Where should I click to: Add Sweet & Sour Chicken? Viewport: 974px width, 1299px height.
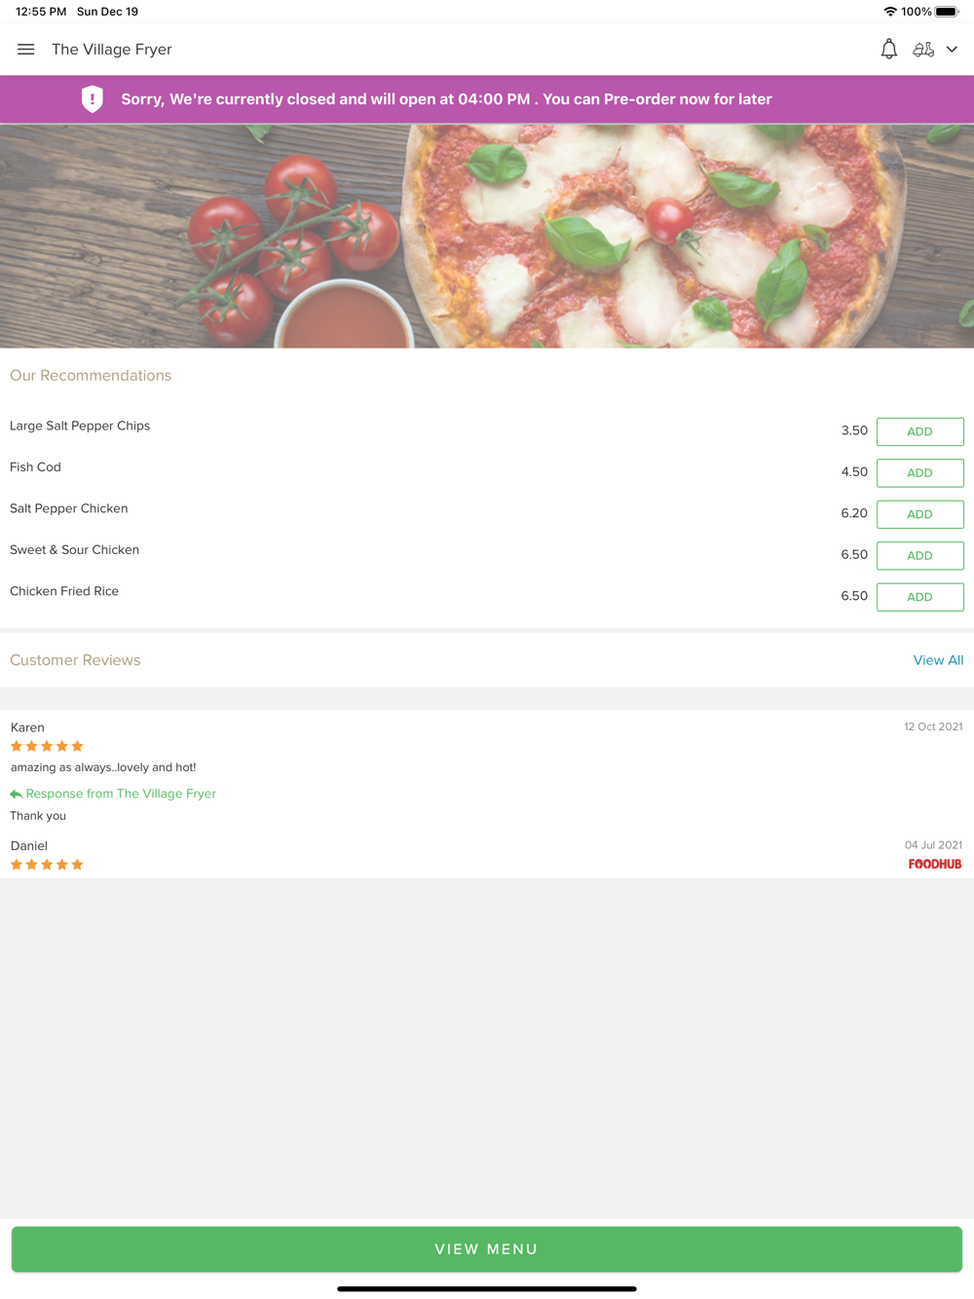(x=919, y=556)
